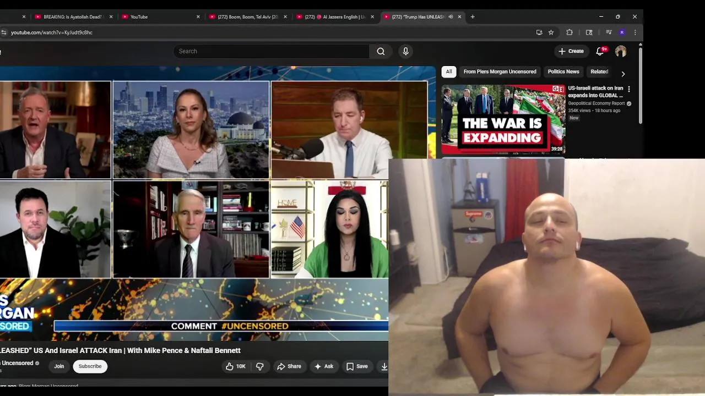
Task: Click the YouTube page scrollbar
Action: coord(640,87)
